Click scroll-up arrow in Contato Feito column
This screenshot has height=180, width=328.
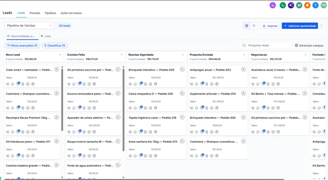[x=123, y=67]
